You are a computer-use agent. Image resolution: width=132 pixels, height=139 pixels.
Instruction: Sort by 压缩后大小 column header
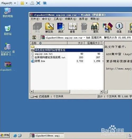(x=93, y=43)
